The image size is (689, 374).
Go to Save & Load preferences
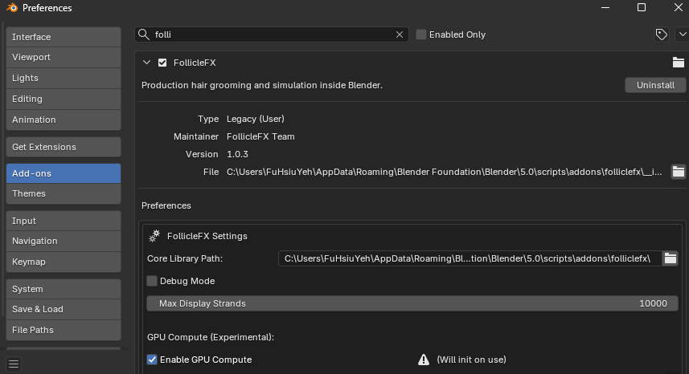pyautogui.click(x=64, y=309)
